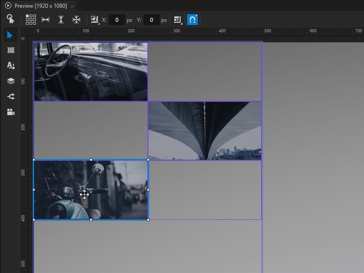Expand the px unit selector after Y value
Viewport: 364px width, 273px height.
(163, 20)
